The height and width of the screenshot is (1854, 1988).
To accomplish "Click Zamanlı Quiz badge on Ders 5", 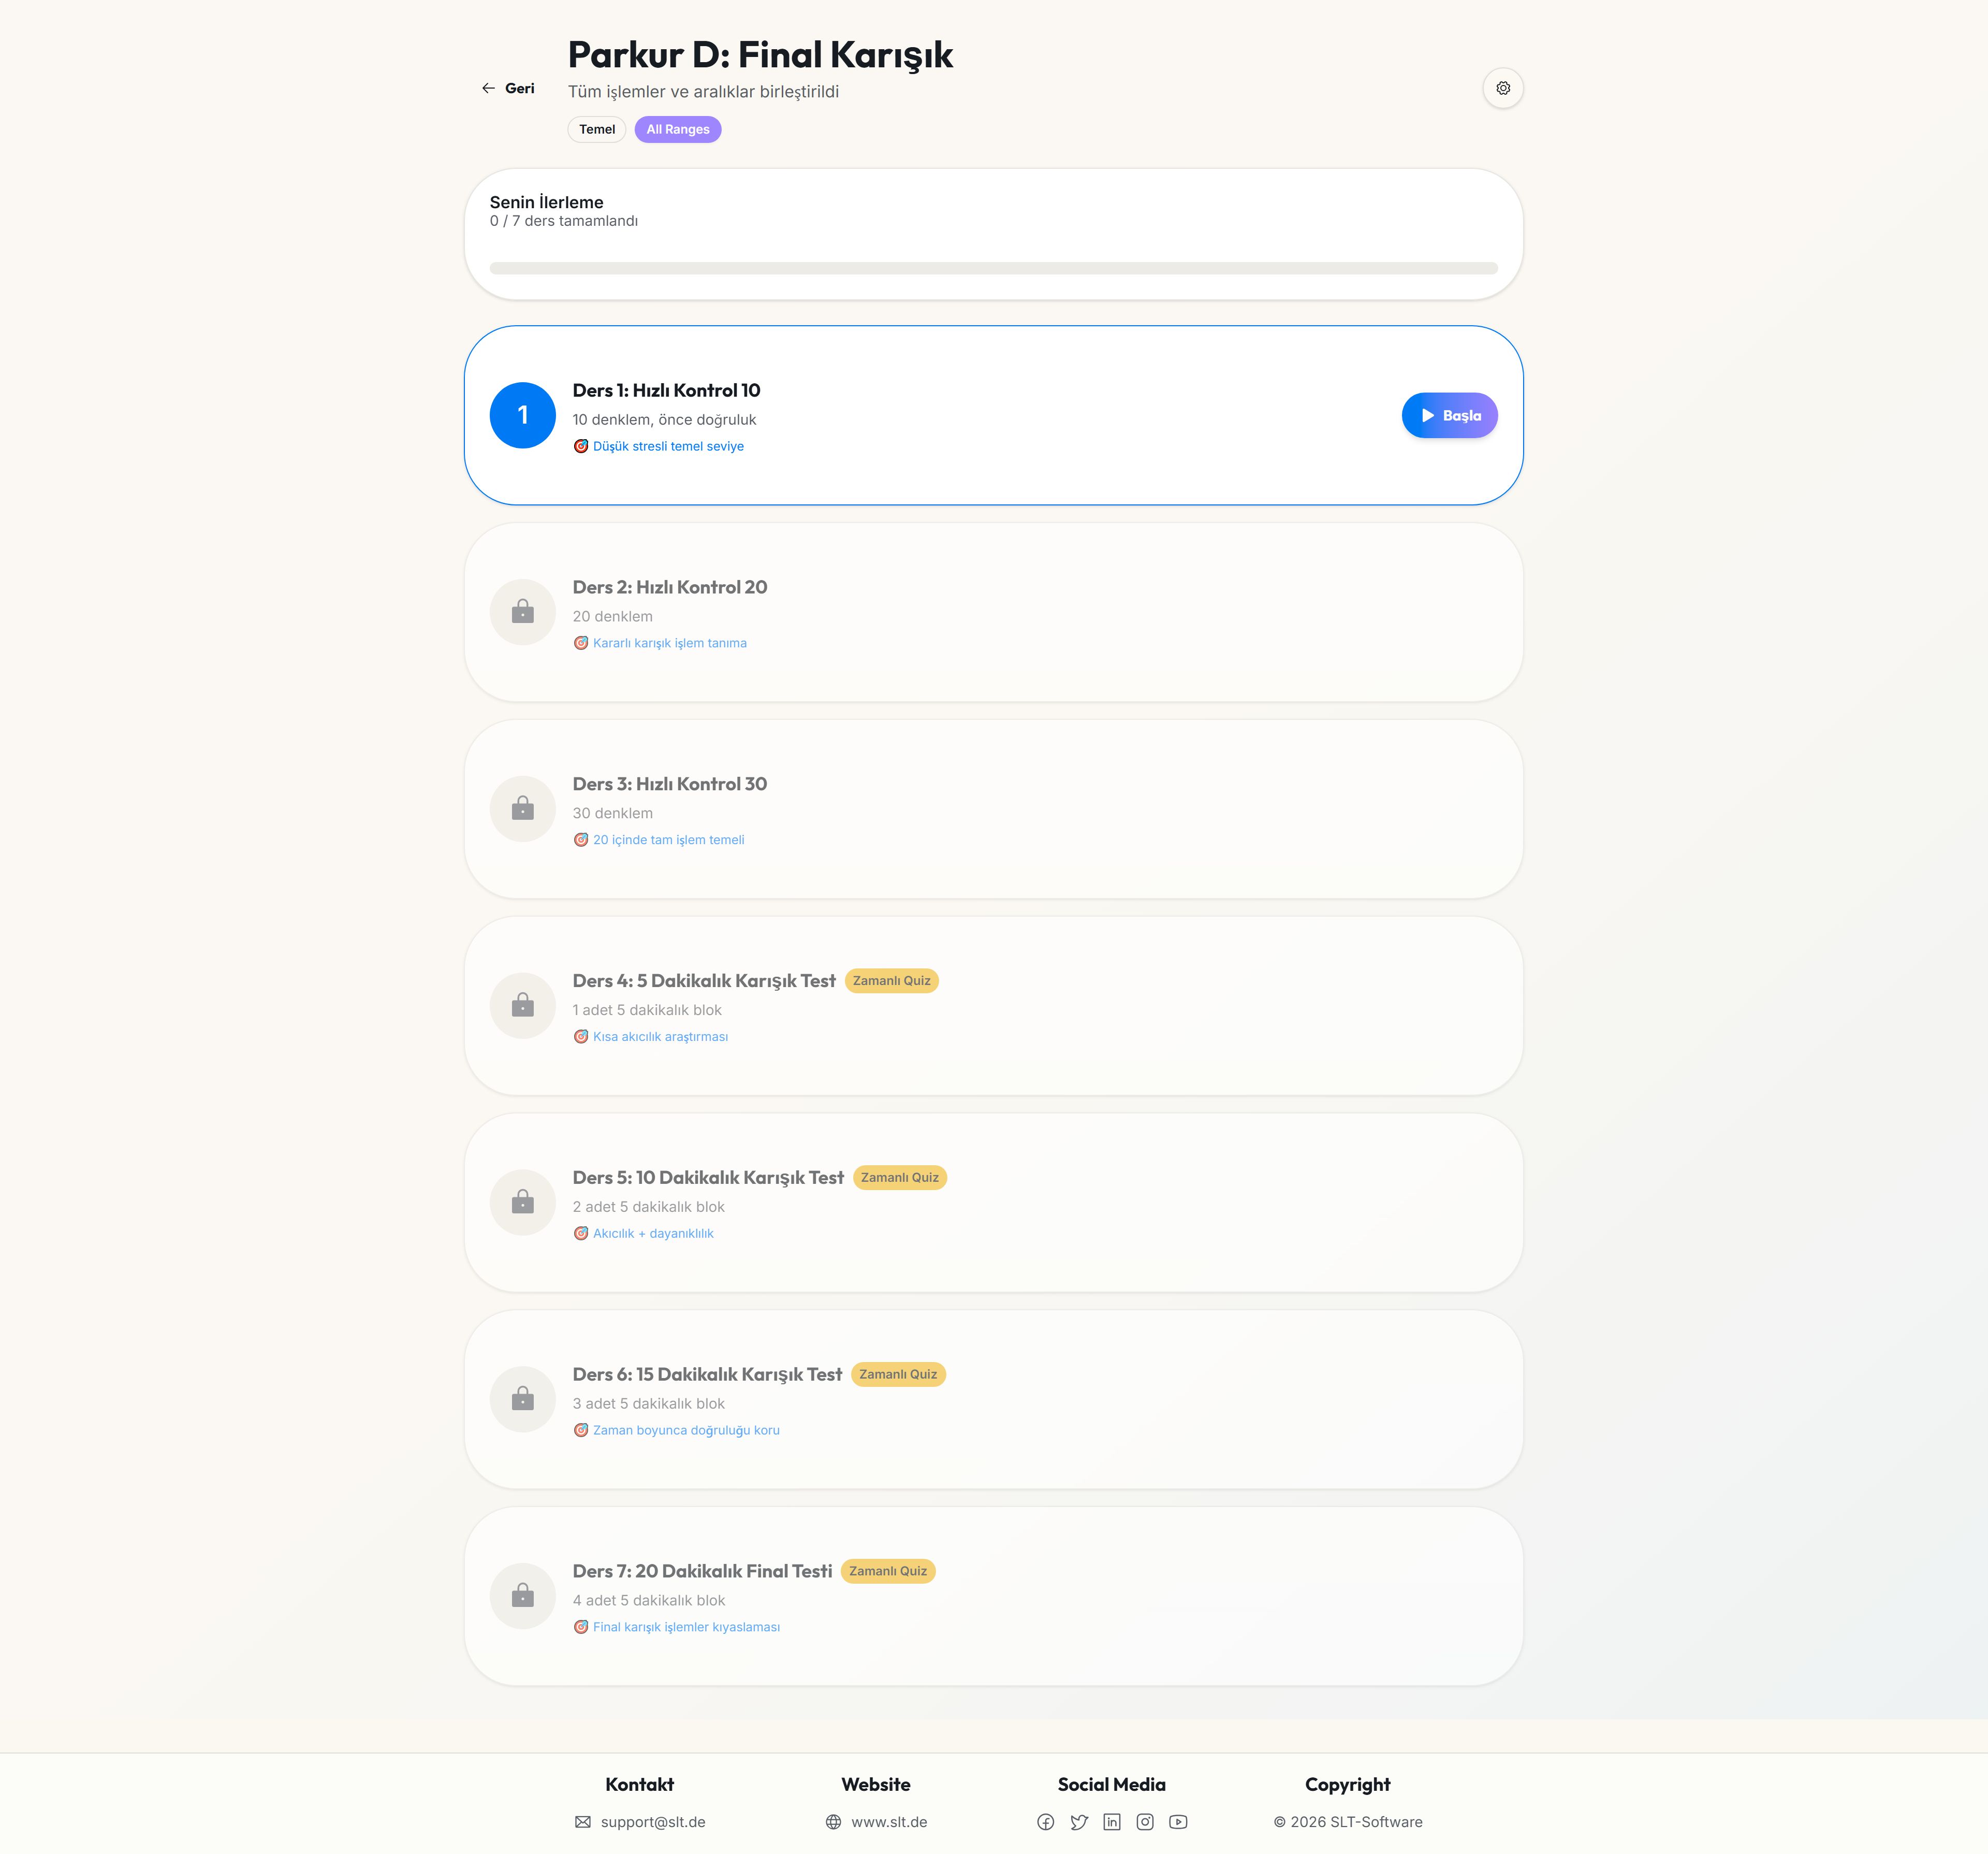I will (x=899, y=1178).
